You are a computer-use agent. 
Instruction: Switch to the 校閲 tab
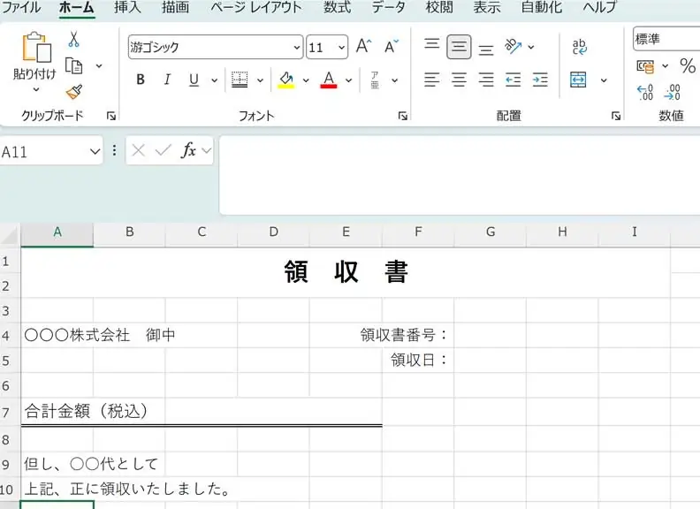[439, 7]
